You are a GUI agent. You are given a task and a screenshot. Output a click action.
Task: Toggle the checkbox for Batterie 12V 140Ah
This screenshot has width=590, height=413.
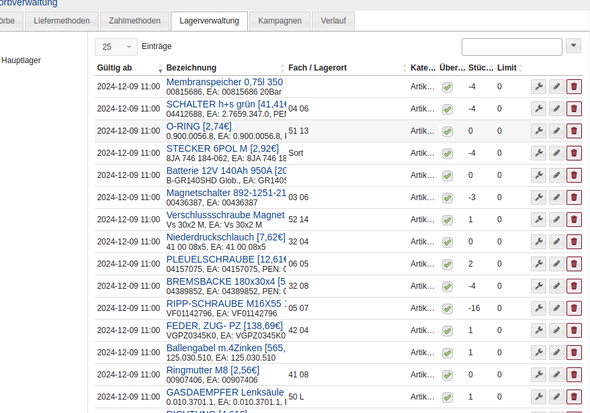coord(448,175)
